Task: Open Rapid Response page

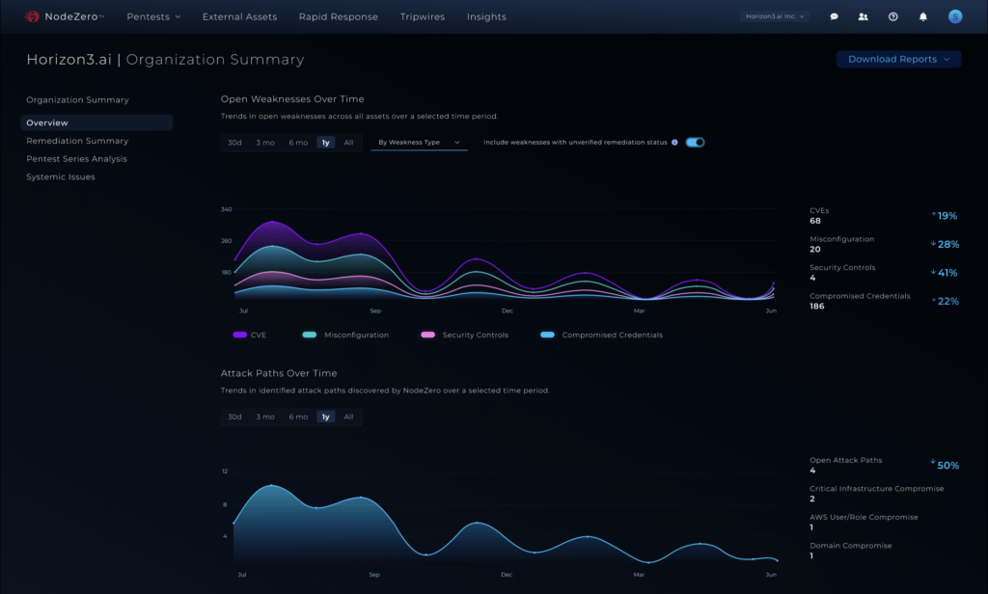Action: (x=339, y=17)
